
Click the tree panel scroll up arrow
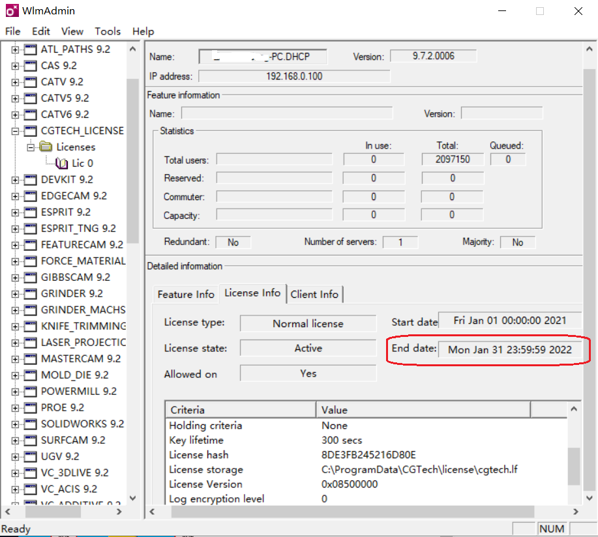tap(133, 49)
